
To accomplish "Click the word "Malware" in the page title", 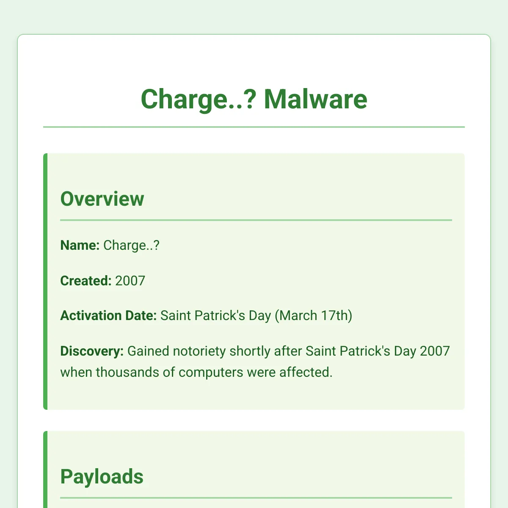I will point(315,99).
